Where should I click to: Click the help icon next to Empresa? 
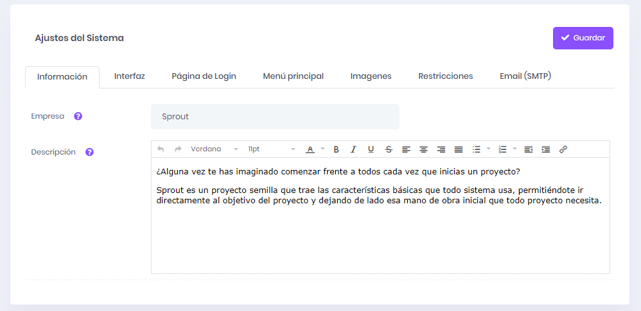tap(78, 117)
